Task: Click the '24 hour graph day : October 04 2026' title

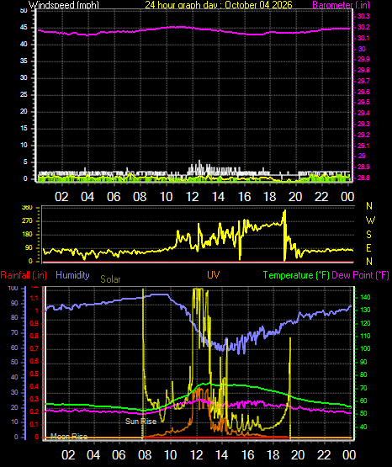Action: 219,5
